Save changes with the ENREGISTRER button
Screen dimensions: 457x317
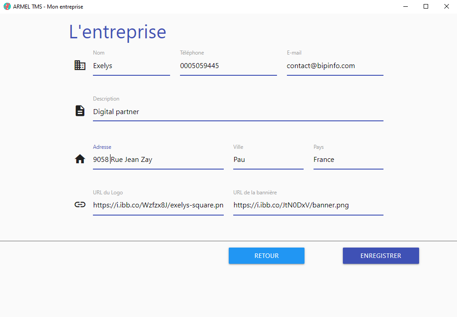coord(381,256)
